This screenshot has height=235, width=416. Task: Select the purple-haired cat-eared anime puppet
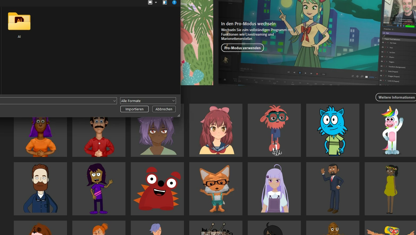[x=157, y=137]
